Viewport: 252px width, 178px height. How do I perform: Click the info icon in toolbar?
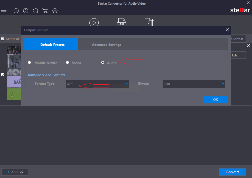[x=16, y=11]
